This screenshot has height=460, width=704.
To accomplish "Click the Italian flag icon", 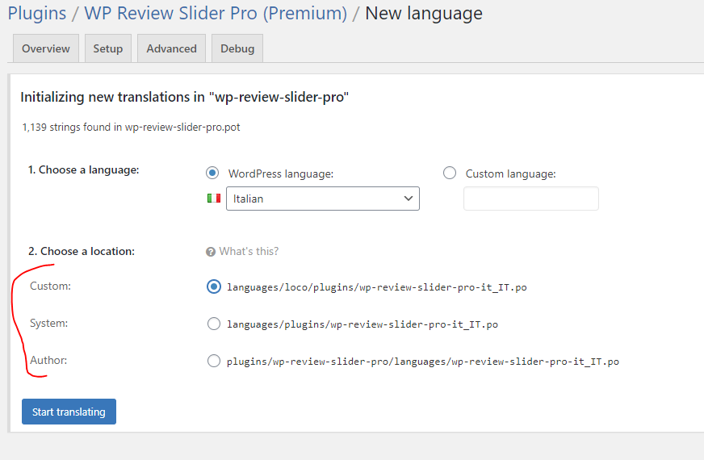I will coord(214,199).
